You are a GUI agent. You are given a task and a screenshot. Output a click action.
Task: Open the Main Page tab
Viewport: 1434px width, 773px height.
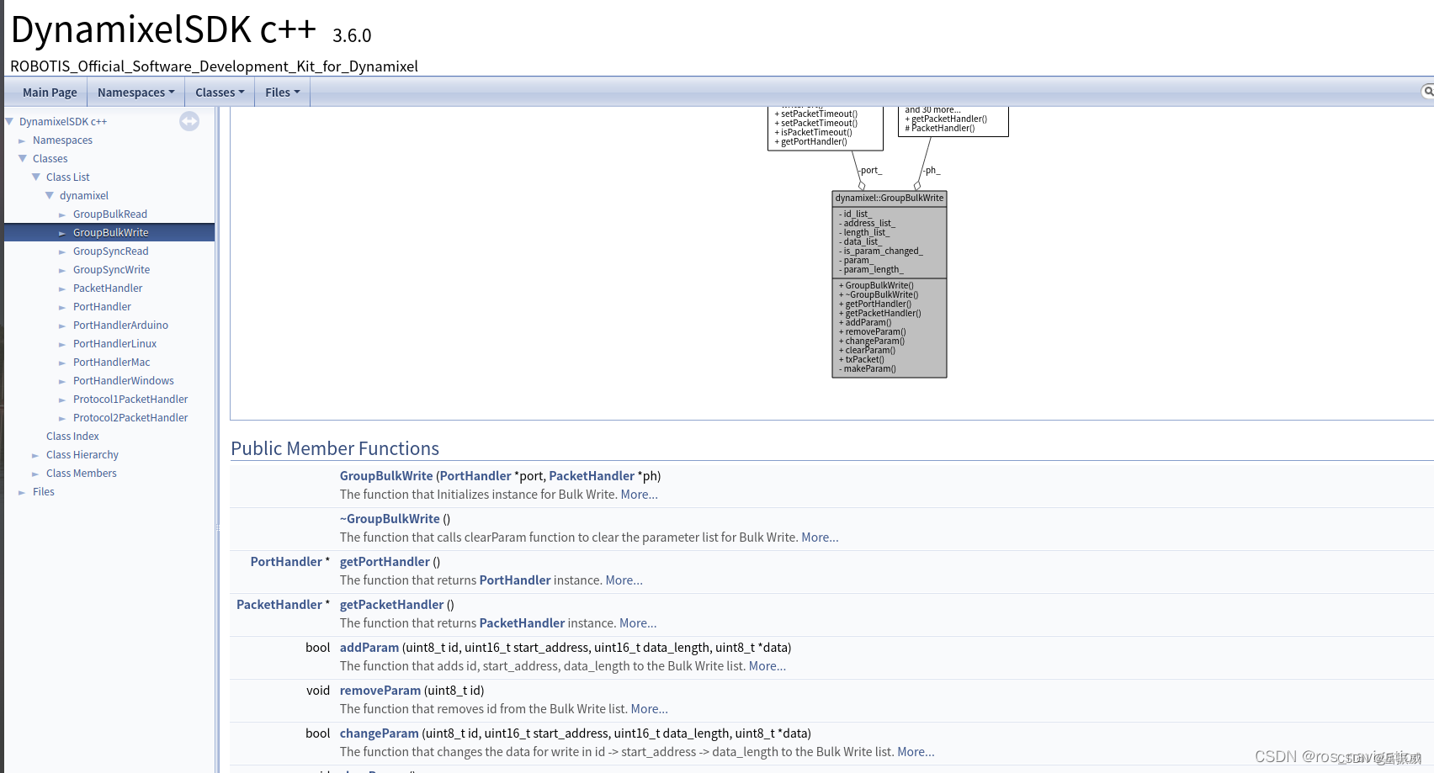tap(50, 93)
